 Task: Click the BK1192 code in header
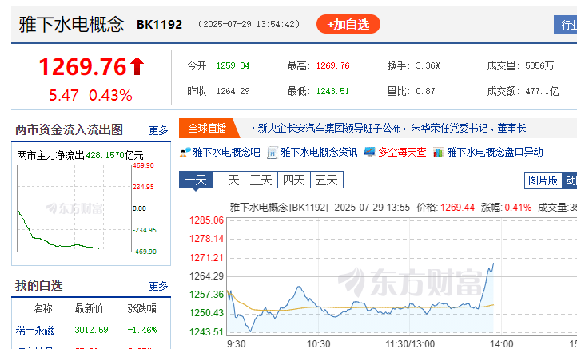pos(159,25)
